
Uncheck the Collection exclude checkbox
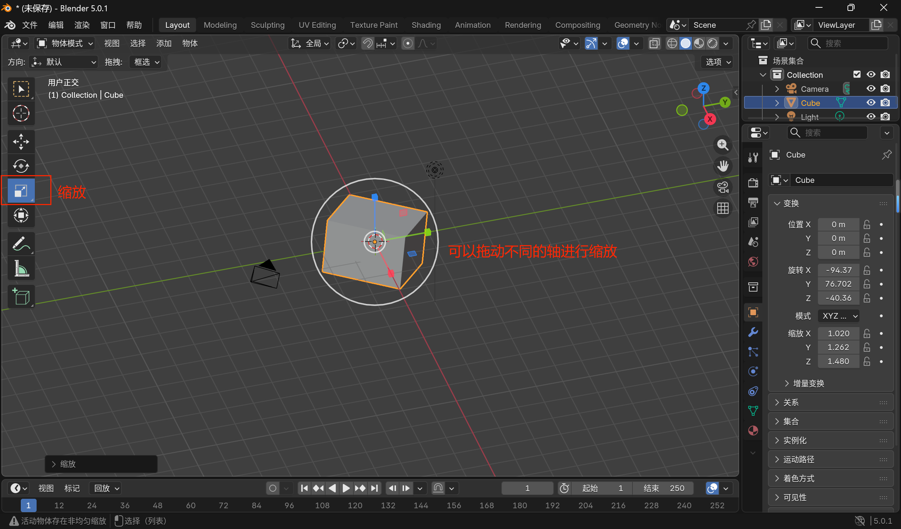click(x=857, y=74)
